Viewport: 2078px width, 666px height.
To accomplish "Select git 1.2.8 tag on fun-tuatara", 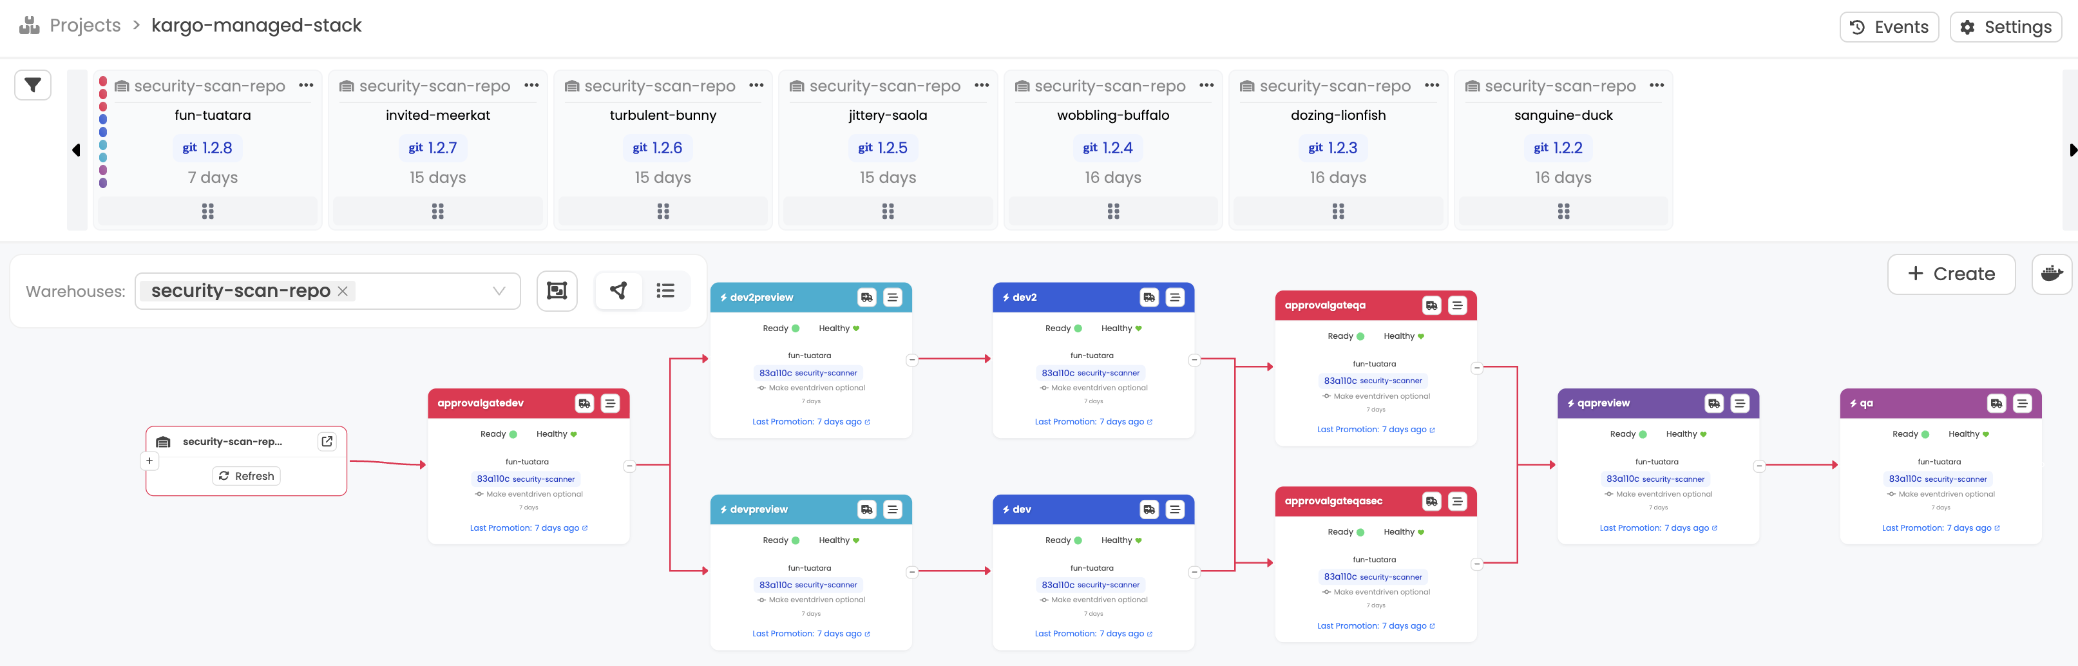I will (207, 147).
